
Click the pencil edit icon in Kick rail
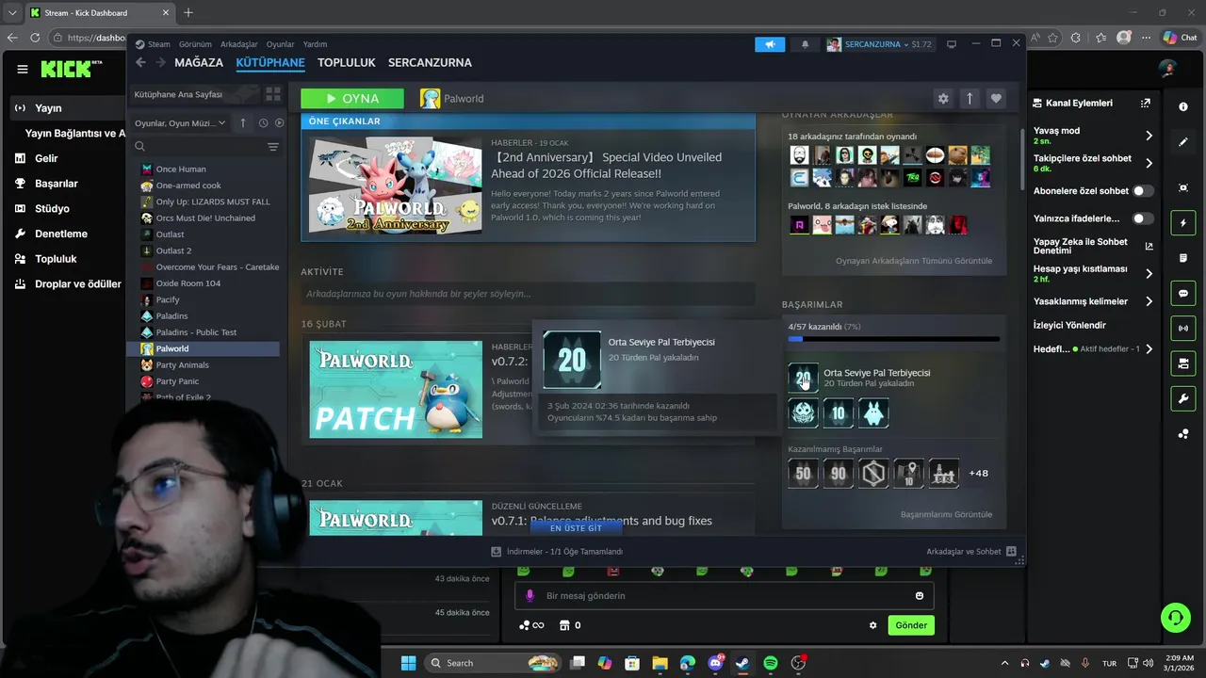point(1183,142)
